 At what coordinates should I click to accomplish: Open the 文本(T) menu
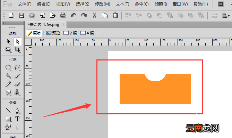point(122,4)
